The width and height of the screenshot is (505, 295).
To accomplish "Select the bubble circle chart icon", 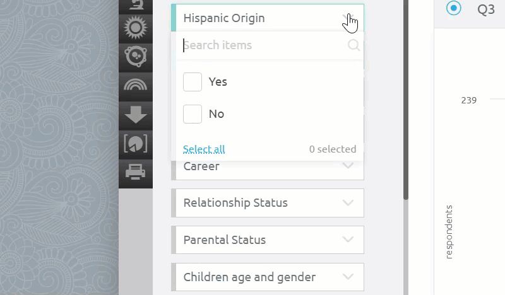I will point(136,57).
